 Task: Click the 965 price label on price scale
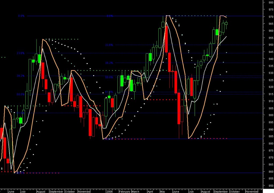tap(271, 24)
